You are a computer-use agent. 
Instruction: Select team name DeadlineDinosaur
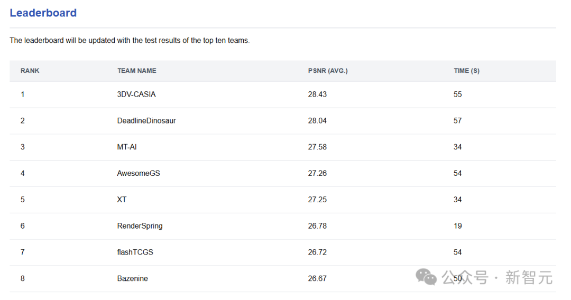pyautogui.click(x=146, y=121)
